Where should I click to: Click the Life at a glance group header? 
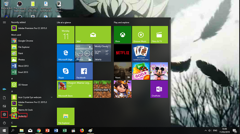pyautogui.click(x=64, y=23)
